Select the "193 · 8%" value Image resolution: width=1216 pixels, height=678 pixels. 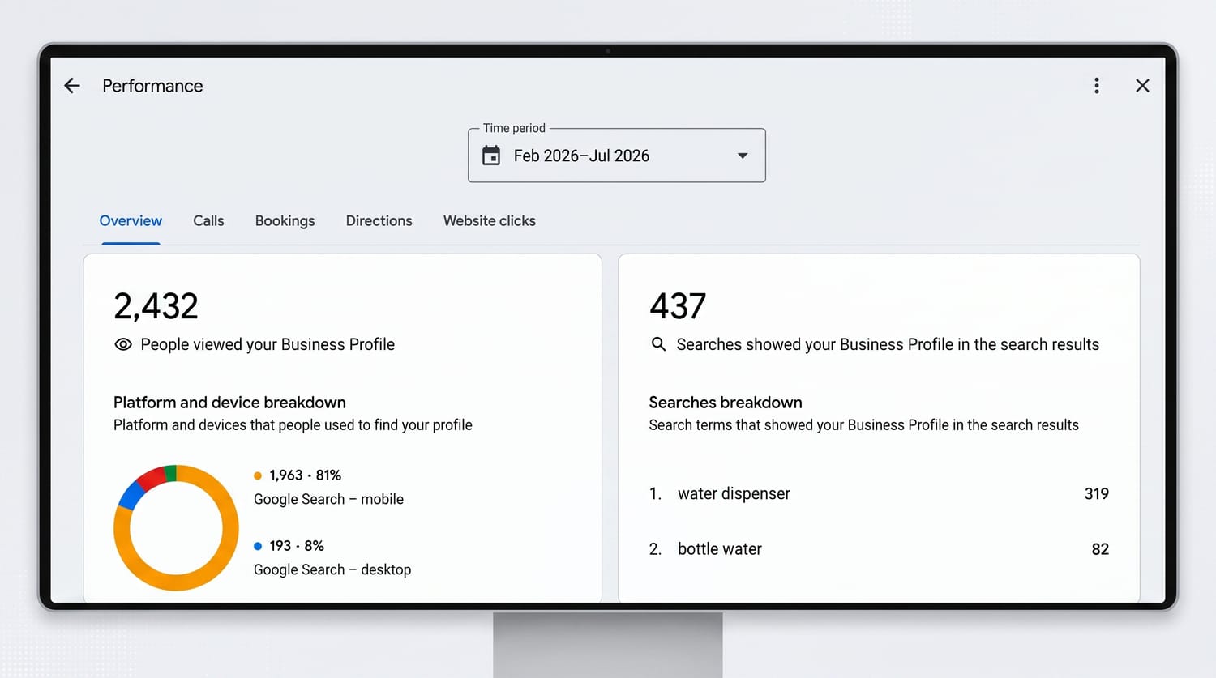point(297,546)
